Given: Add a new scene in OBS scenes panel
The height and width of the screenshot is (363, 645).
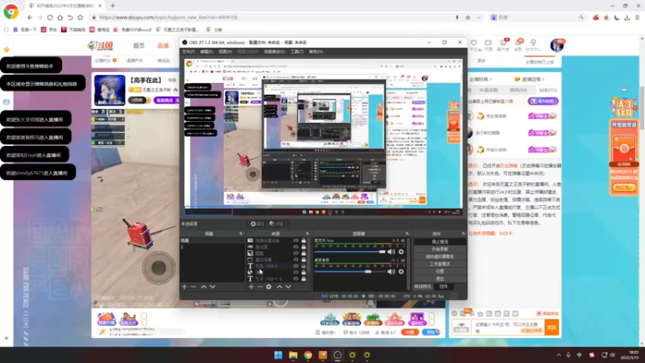Looking at the screenshot, I should [185, 286].
